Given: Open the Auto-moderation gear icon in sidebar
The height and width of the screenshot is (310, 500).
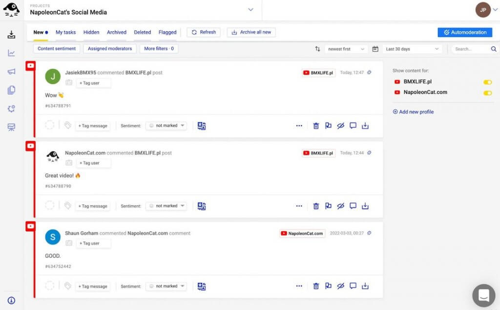Looking at the screenshot, I should tap(12, 109).
